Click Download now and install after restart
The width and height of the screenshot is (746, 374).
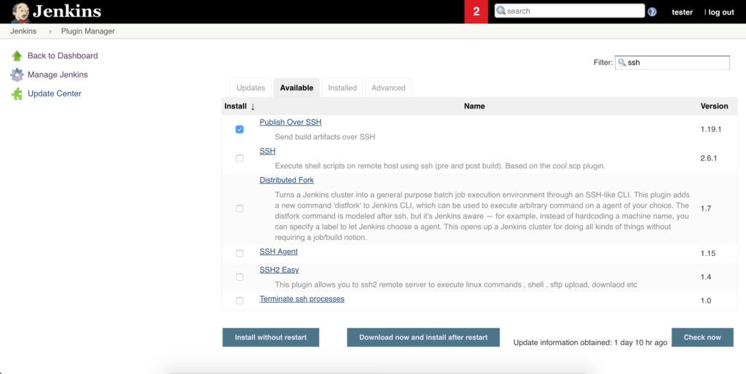pos(423,338)
